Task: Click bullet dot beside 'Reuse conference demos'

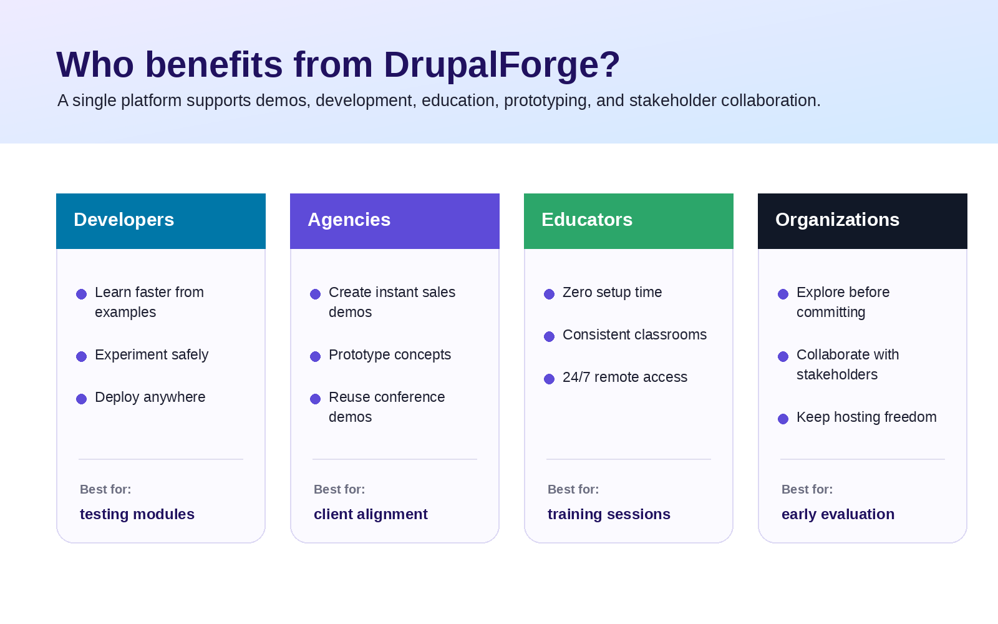Action: 315,399
